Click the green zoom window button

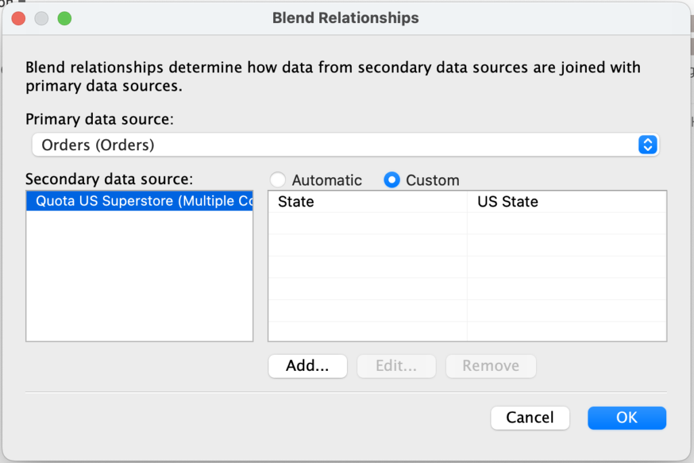point(64,18)
